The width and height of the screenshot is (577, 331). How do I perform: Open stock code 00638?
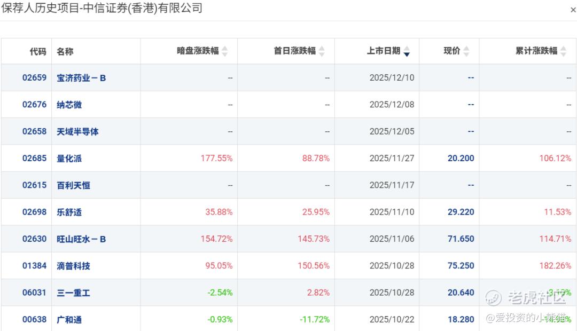tap(34, 319)
